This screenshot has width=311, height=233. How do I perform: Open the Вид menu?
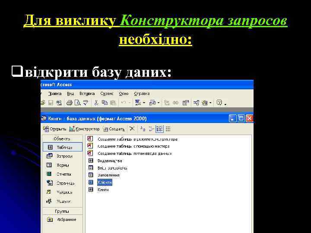coord(70,94)
